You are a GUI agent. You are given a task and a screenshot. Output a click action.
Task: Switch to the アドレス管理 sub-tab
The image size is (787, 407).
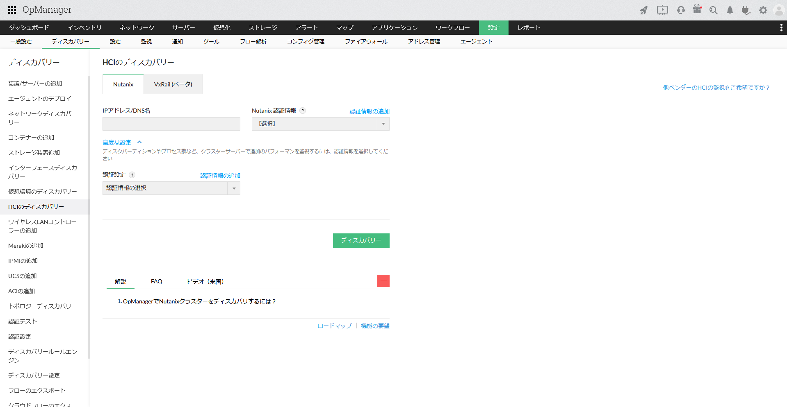pos(424,42)
